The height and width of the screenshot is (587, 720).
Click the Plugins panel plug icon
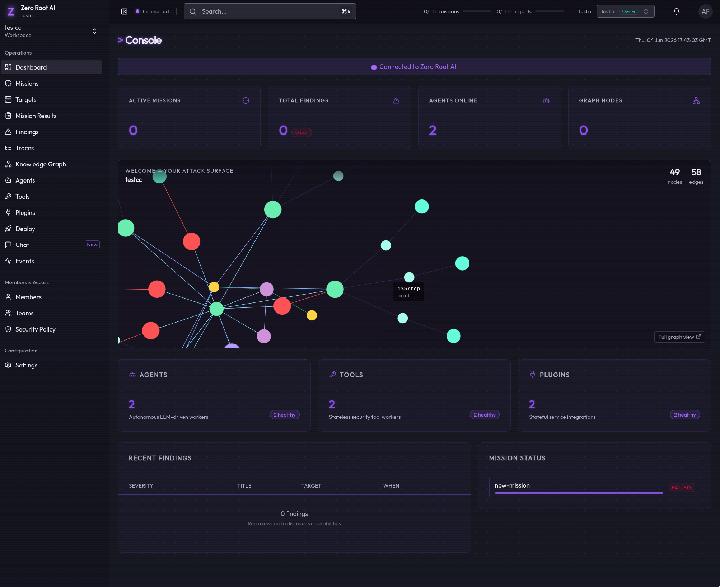[533, 375]
